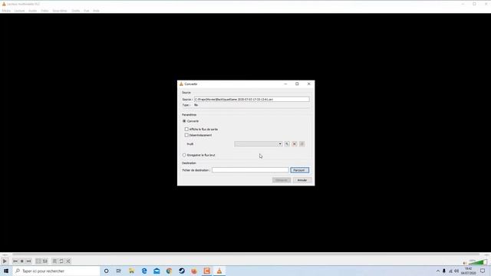Tick the Désentrelacement checkbox
This screenshot has height=276, width=491.
point(186,135)
